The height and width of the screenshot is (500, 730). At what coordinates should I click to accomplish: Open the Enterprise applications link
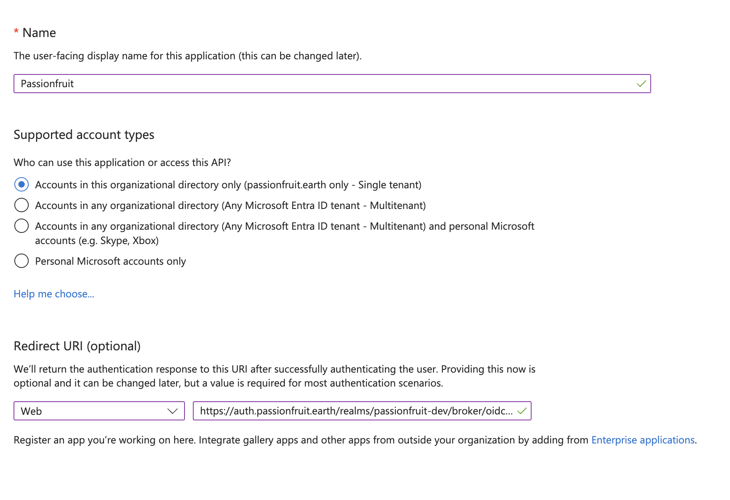pyautogui.click(x=643, y=440)
